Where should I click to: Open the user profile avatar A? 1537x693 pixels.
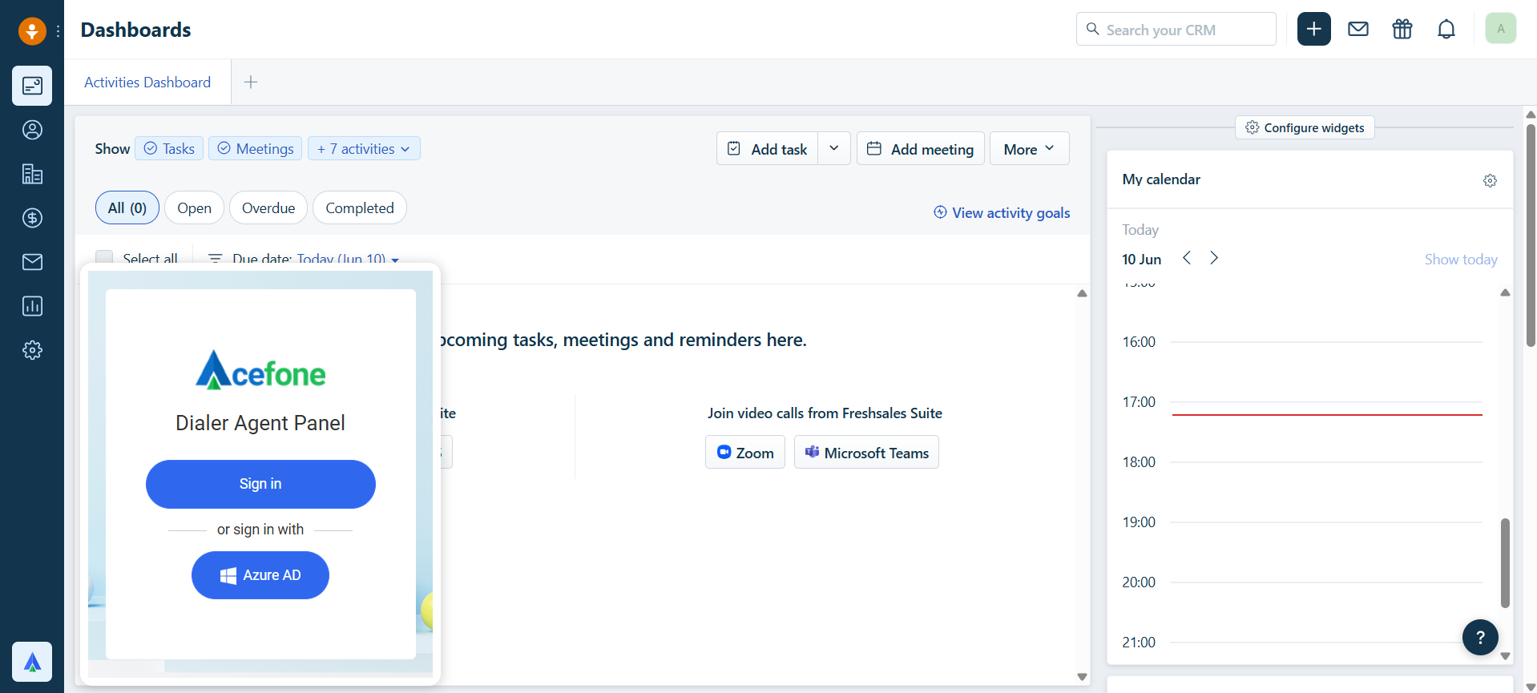click(x=1501, y=29)
